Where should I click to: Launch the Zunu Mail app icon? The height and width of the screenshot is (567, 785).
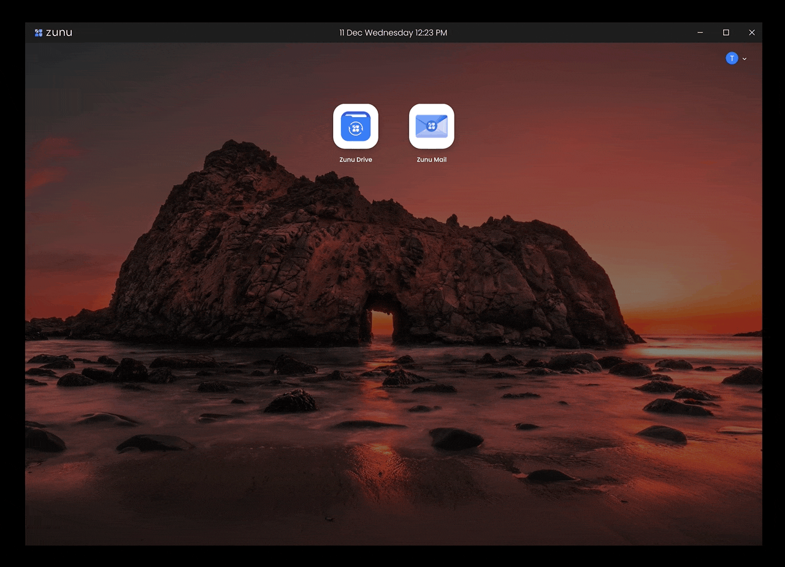coord(431,126)
